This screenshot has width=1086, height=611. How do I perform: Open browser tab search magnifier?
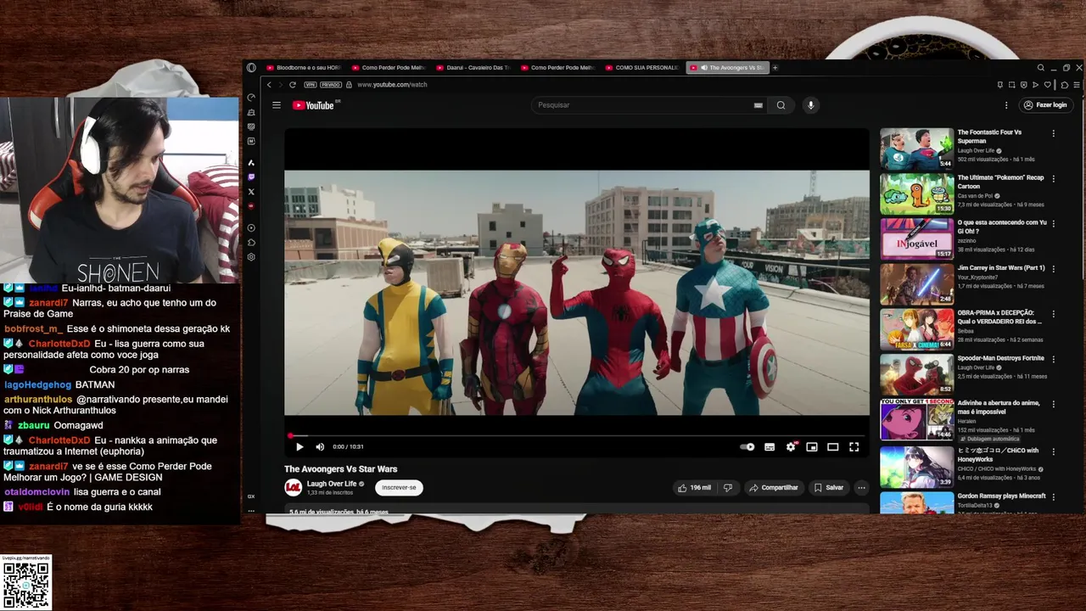(1041, 68)
